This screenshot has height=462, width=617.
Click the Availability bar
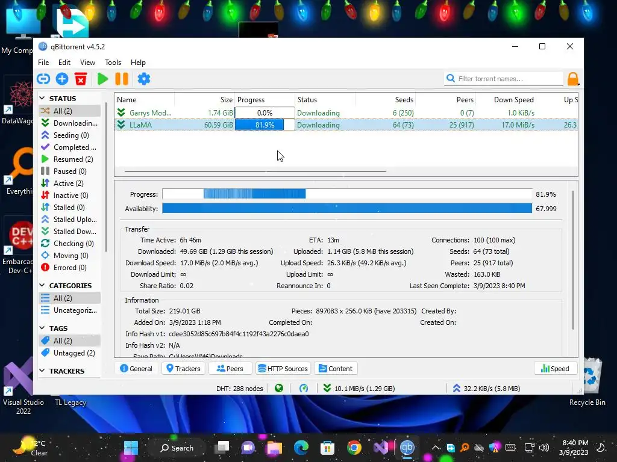click(347, 208)
